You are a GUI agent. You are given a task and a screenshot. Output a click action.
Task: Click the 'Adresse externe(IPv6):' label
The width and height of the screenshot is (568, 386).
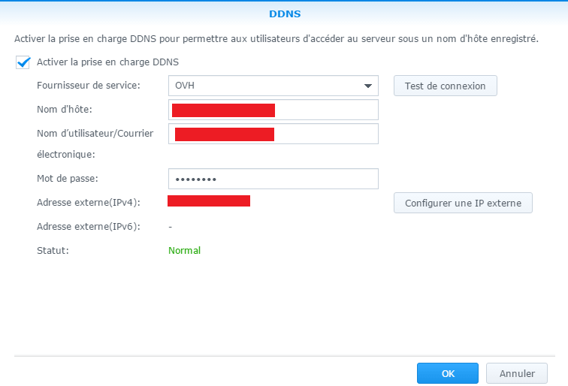[87, 227]
